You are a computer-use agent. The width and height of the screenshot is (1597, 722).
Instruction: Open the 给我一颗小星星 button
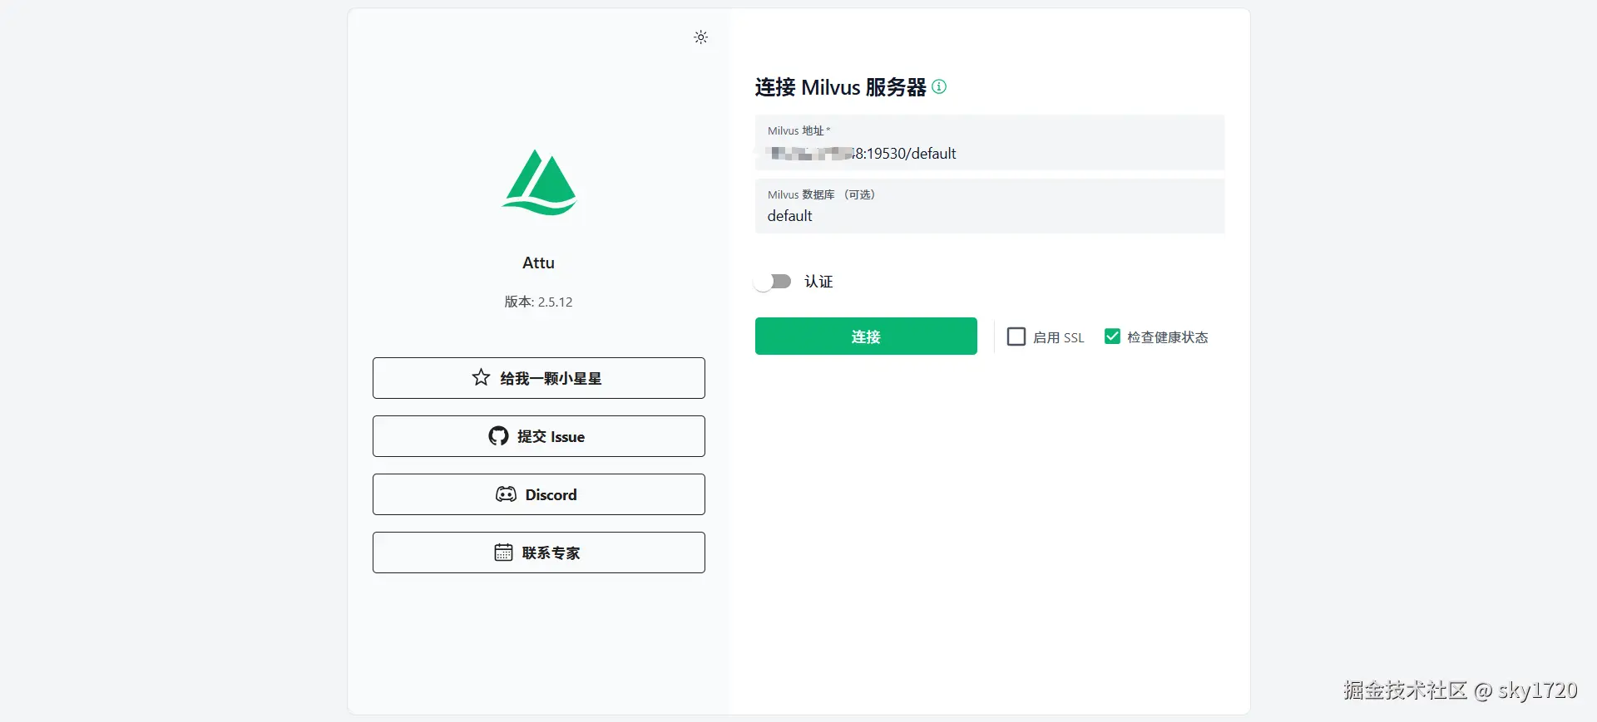pyautogui.click(x=539, y=378)
